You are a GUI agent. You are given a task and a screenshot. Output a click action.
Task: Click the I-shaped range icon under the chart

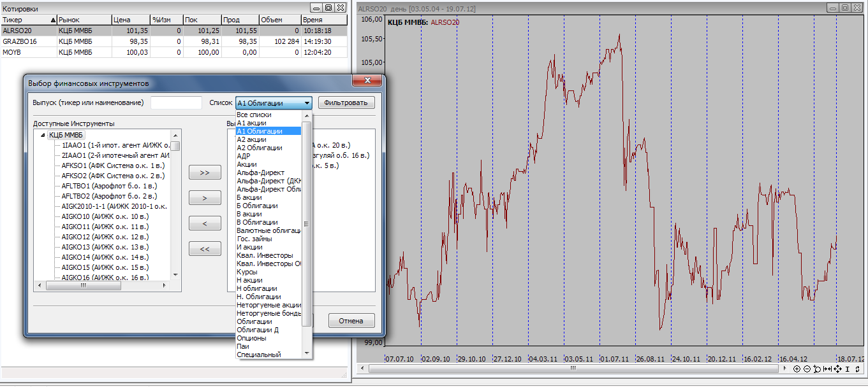coord(848,369)
